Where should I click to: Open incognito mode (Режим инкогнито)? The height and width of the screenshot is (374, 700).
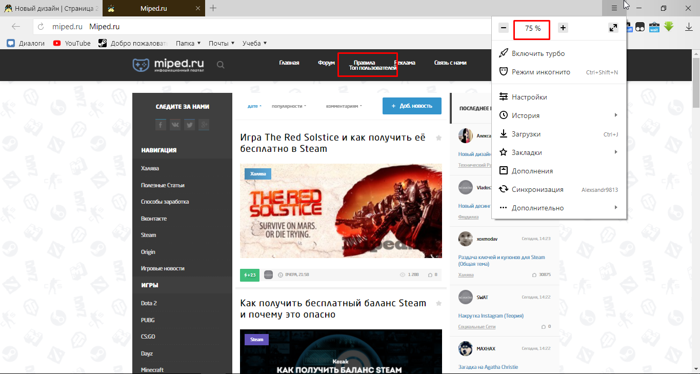[559, 72]
